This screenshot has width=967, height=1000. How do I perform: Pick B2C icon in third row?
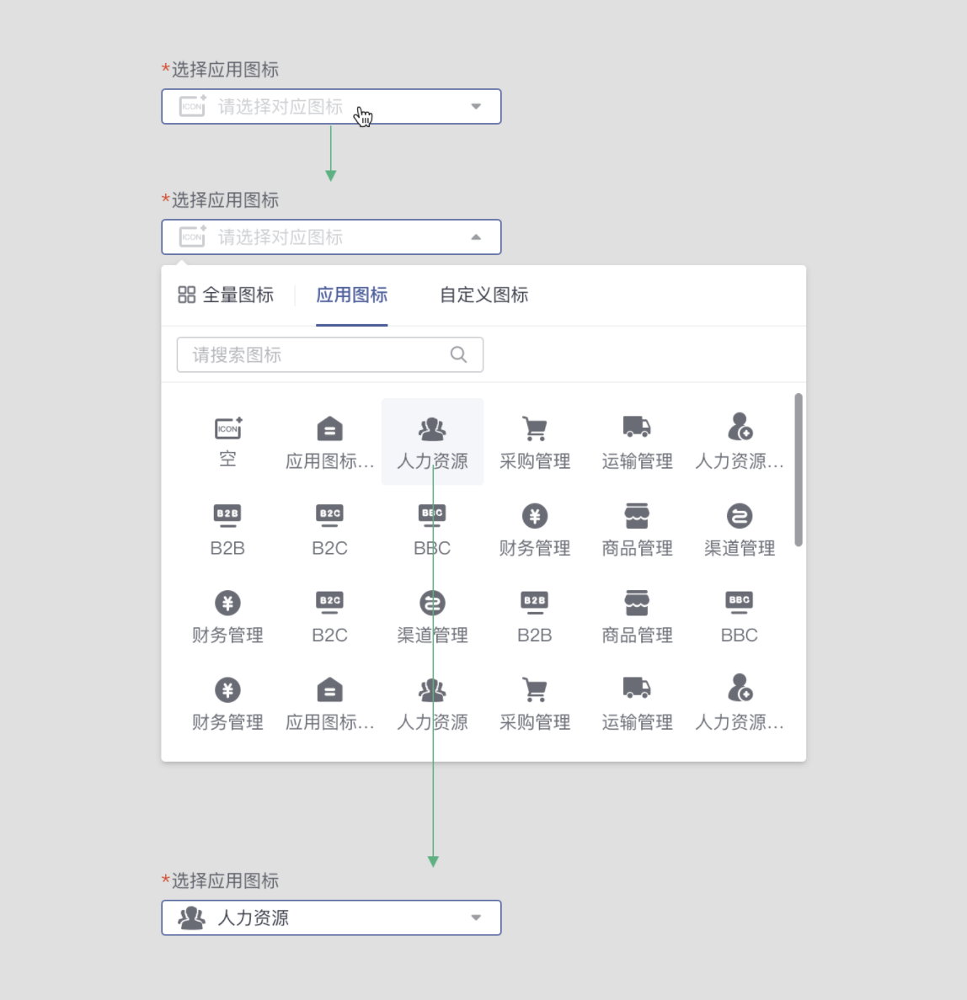coord(330,616)
